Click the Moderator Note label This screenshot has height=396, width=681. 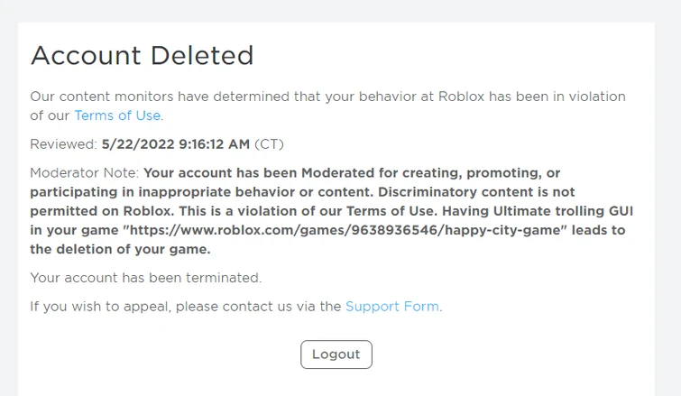(84, 172)
